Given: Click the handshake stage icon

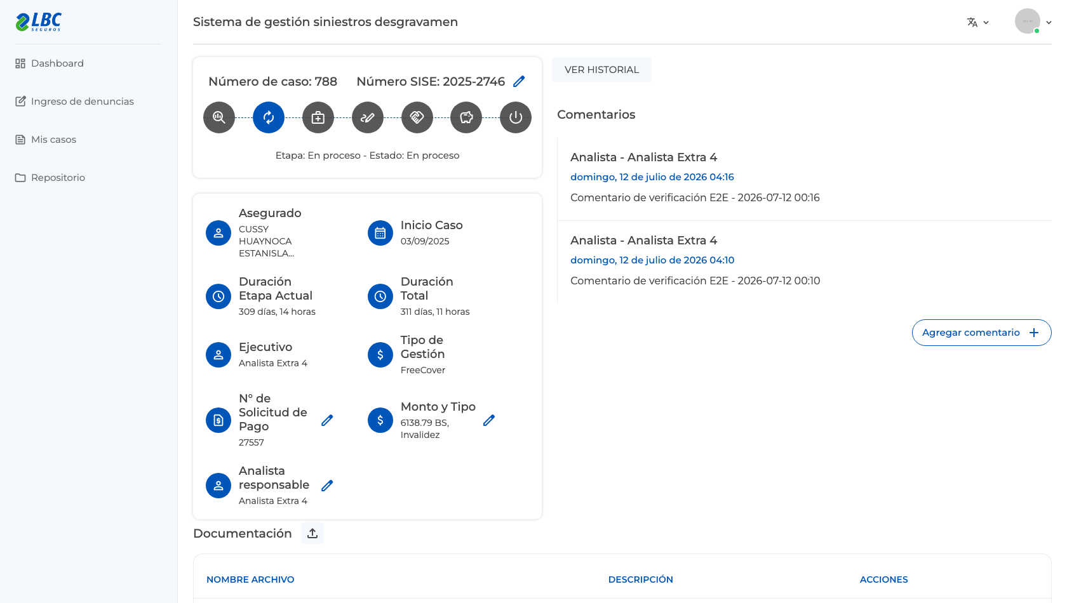Looking at the screenshot, I should click(417, 117).
